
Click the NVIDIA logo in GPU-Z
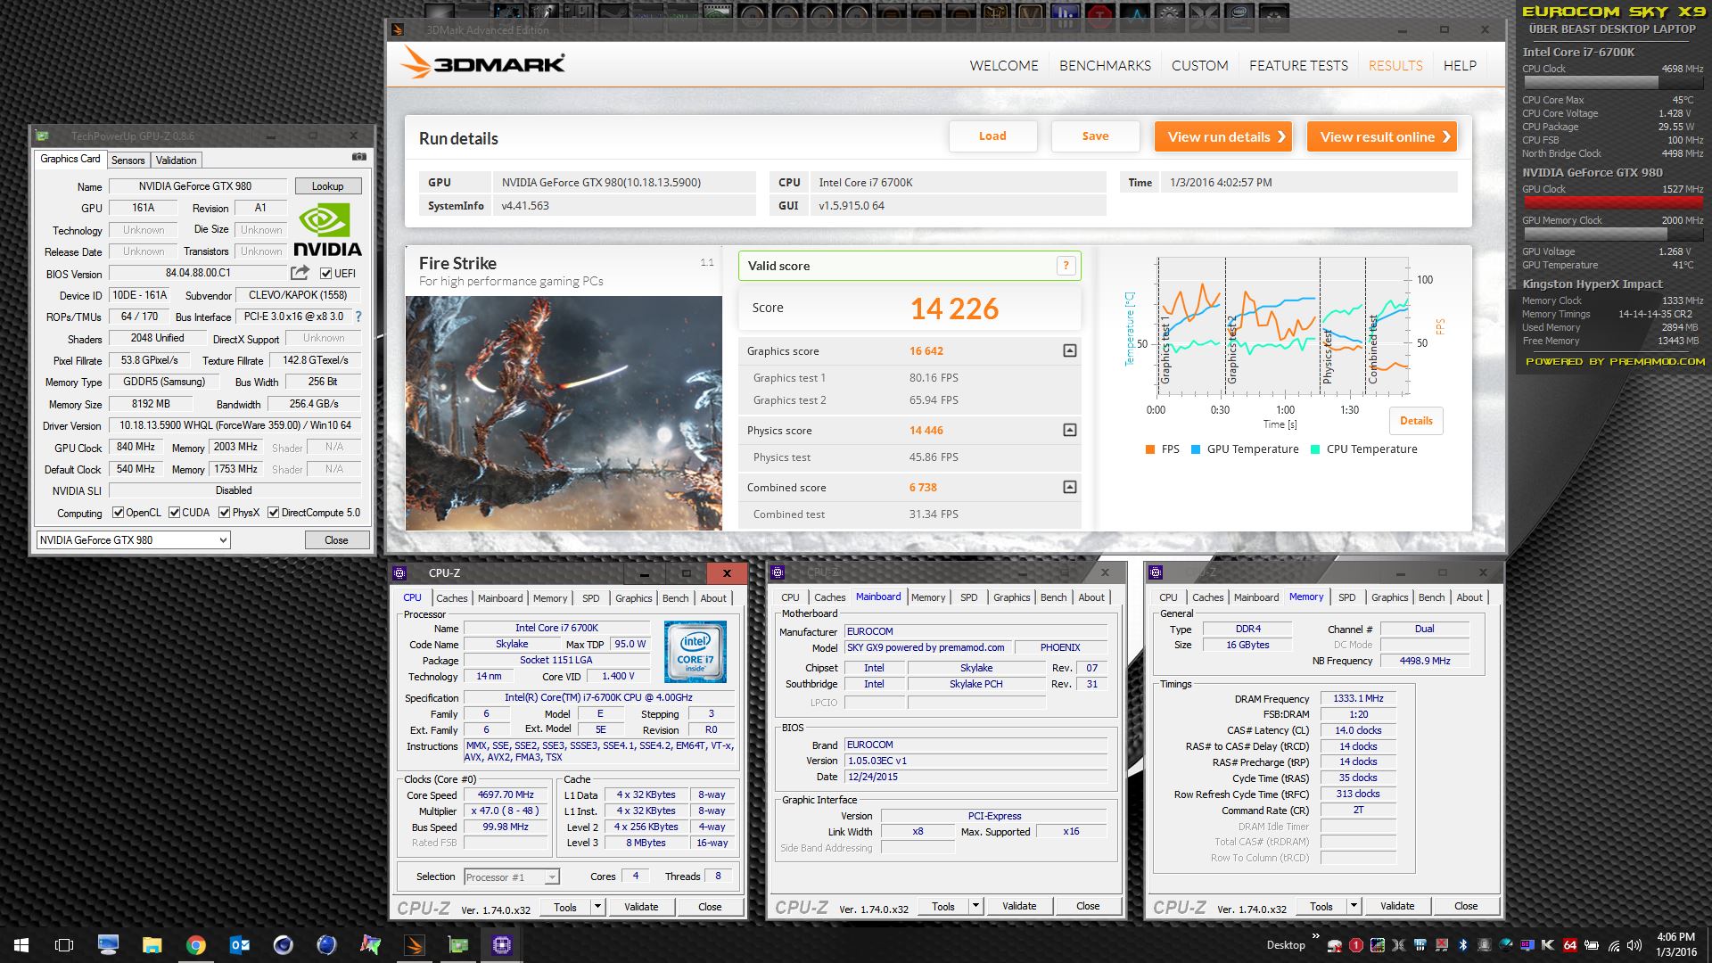(327, 231)
